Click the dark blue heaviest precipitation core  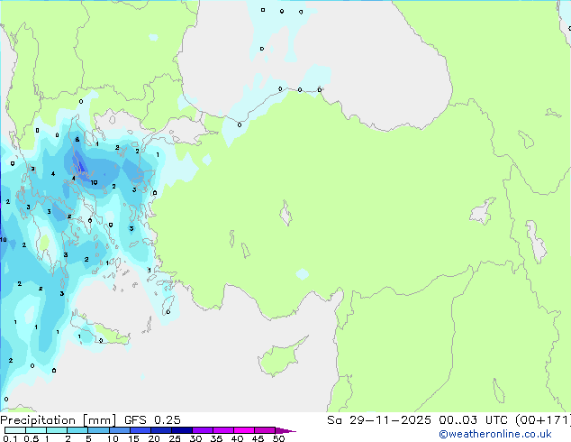coord(79,163)
